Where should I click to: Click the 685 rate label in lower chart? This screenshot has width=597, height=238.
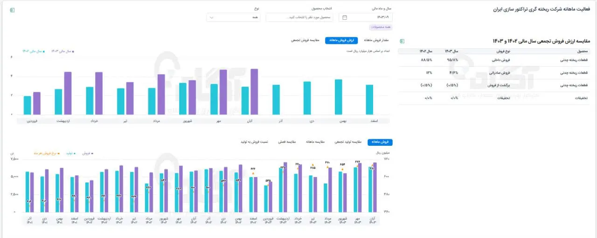(313, 168)
